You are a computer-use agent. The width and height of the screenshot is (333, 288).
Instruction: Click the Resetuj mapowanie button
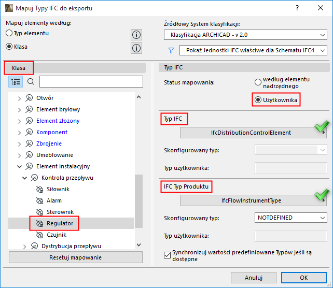[75, 257]
